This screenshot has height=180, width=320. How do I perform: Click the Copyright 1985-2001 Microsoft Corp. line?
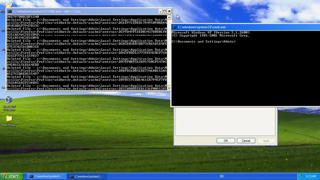[210, 35]
